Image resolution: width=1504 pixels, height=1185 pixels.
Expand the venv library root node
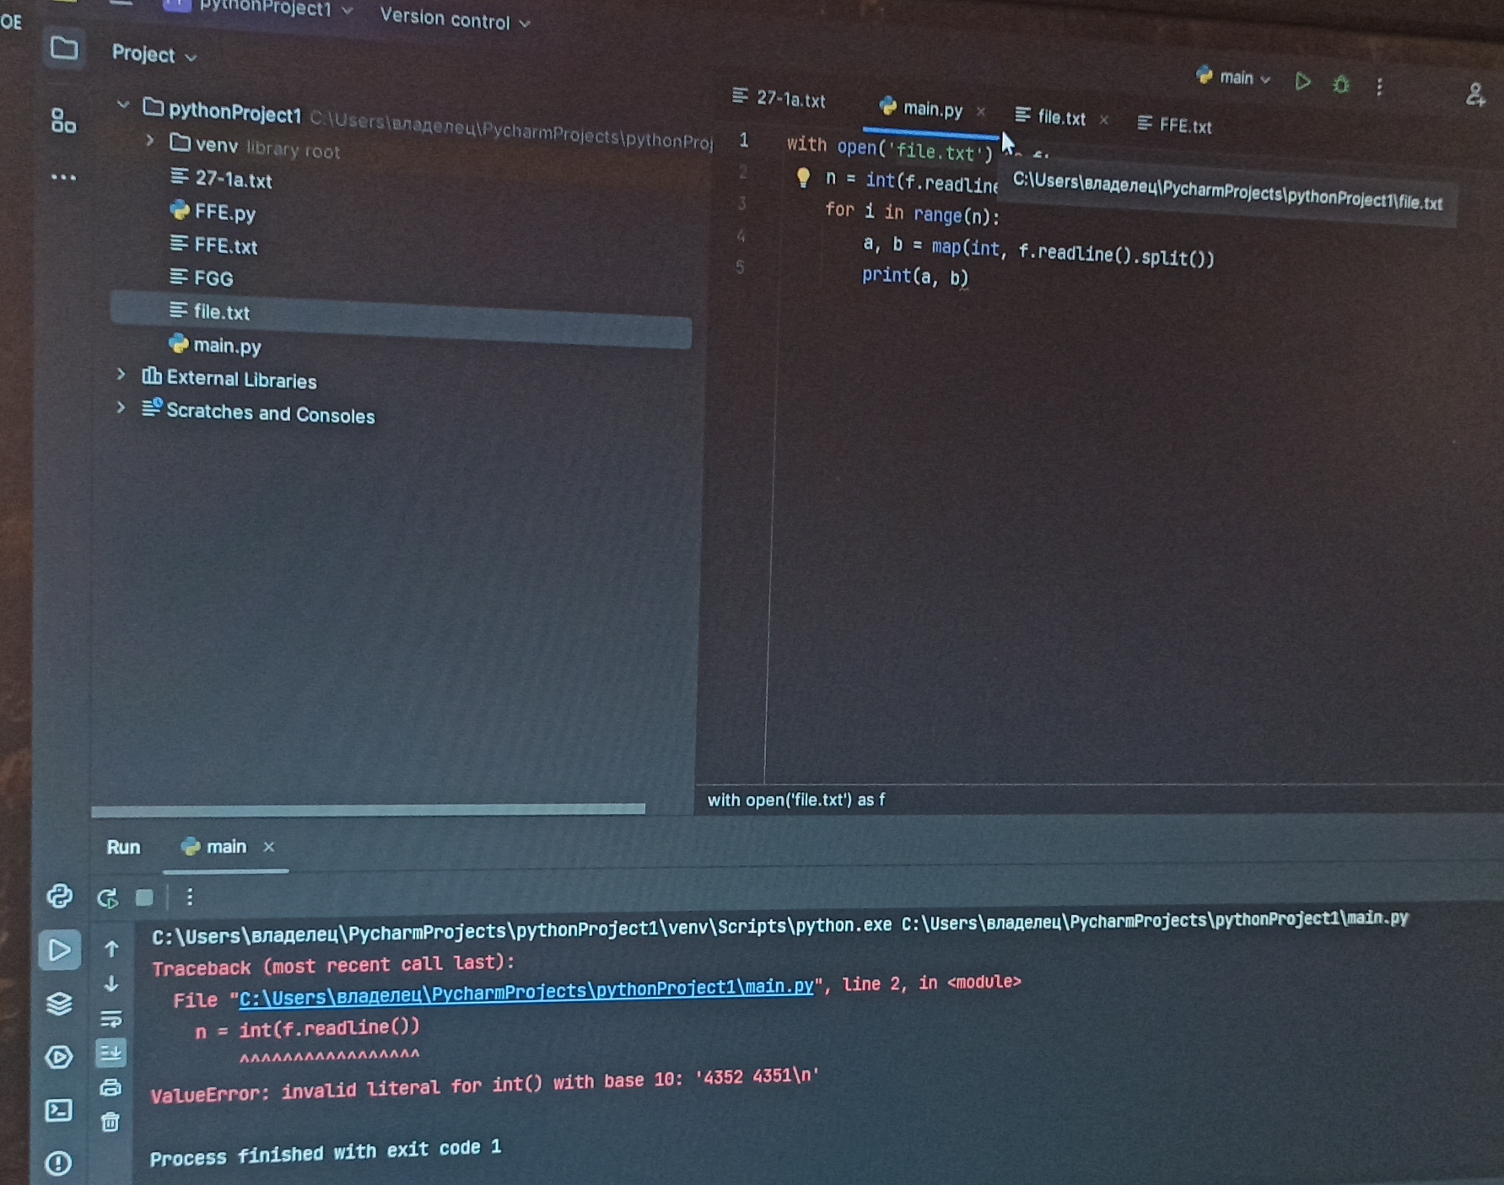(150, 140)
